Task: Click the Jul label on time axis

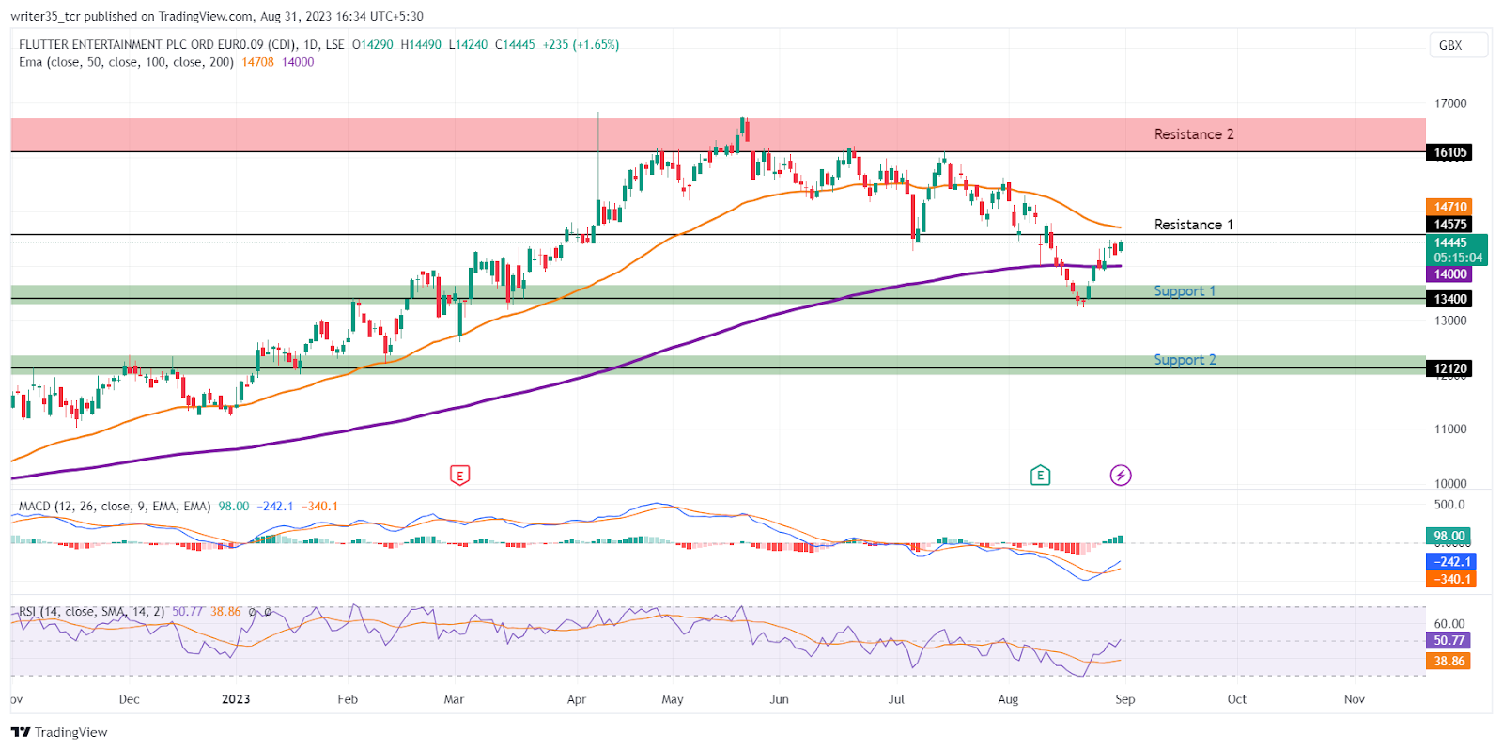Action: coord(896,699)
